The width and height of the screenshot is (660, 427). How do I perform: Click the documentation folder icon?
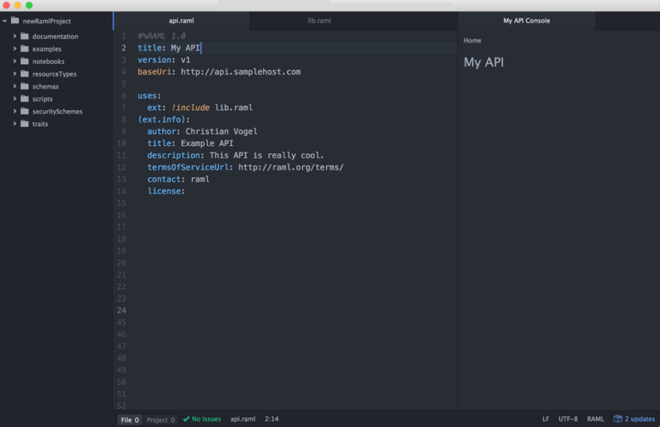(x=25, y=36)
